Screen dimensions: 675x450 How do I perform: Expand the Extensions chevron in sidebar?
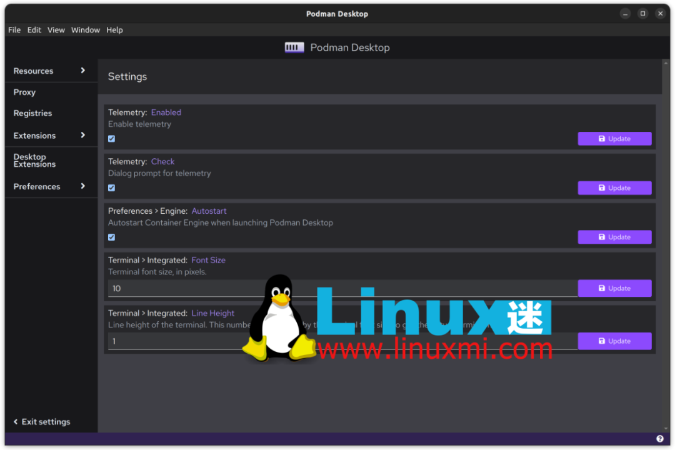point(83,135)
